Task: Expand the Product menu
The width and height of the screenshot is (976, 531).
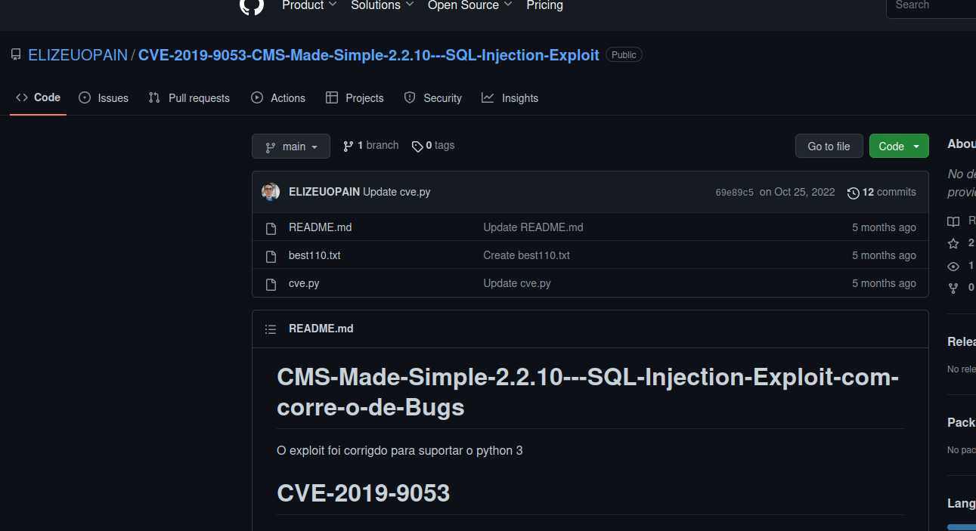Action: pyautogui.click(x=309, y=5)
